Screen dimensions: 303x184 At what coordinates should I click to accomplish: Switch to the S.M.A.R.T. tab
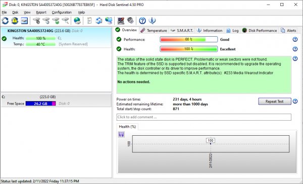(182, 30)
